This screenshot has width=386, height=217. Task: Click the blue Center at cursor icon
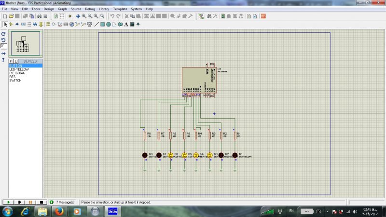pos(78,16)
